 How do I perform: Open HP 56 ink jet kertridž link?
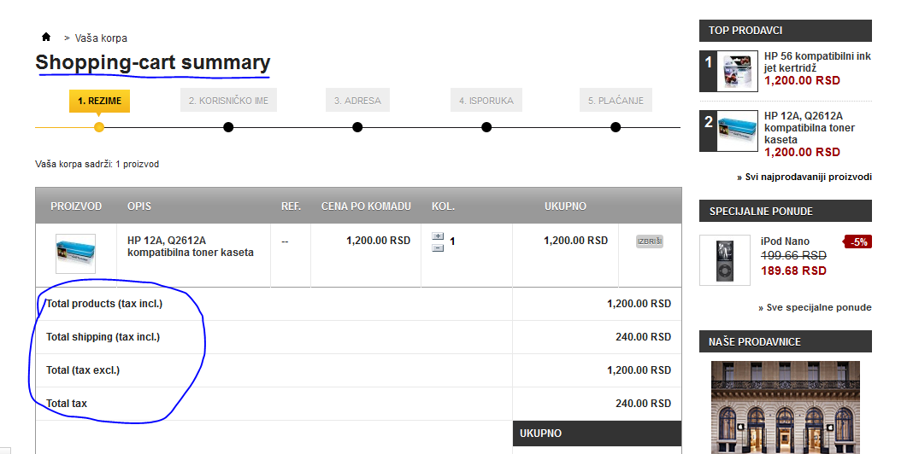(x=817, y=62)
